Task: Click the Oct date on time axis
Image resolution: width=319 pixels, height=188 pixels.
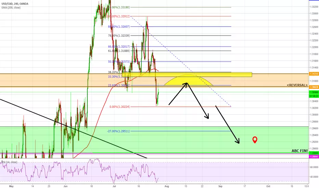Action: point(268,186)
